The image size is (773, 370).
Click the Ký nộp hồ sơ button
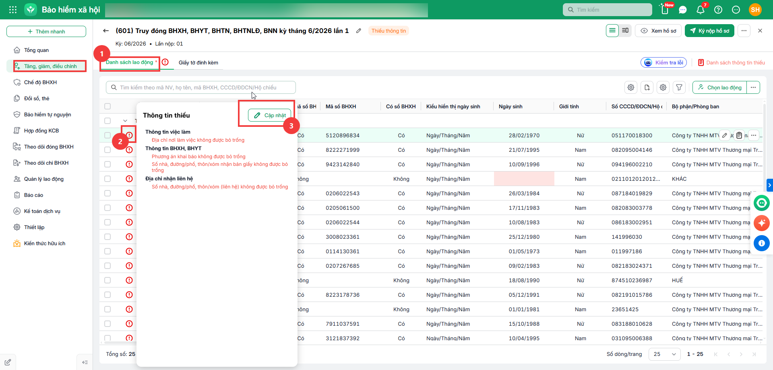[x=709, y=31]
